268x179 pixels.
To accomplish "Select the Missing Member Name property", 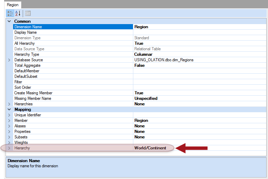I will 33,98.
